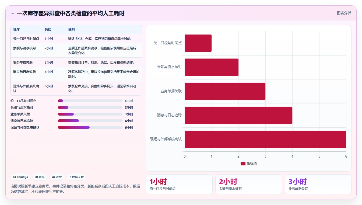Click the chart bar for 余额与流水核对
This screenshot has height=205, width=362.
tap(212, 67)
